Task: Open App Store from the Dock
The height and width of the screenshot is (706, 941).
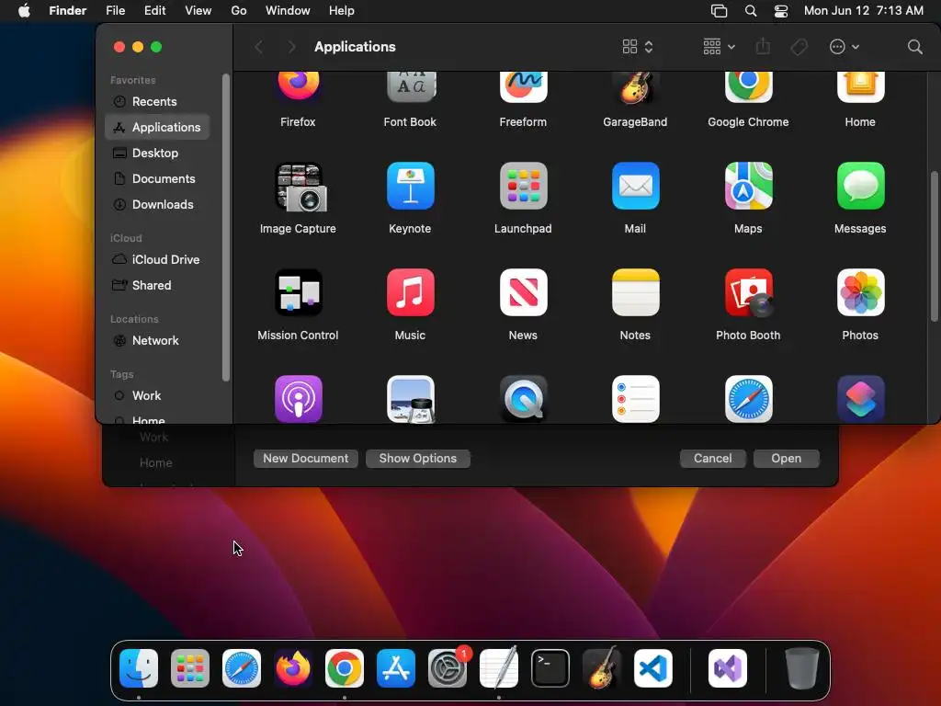Action: click(x=396, y=668)
